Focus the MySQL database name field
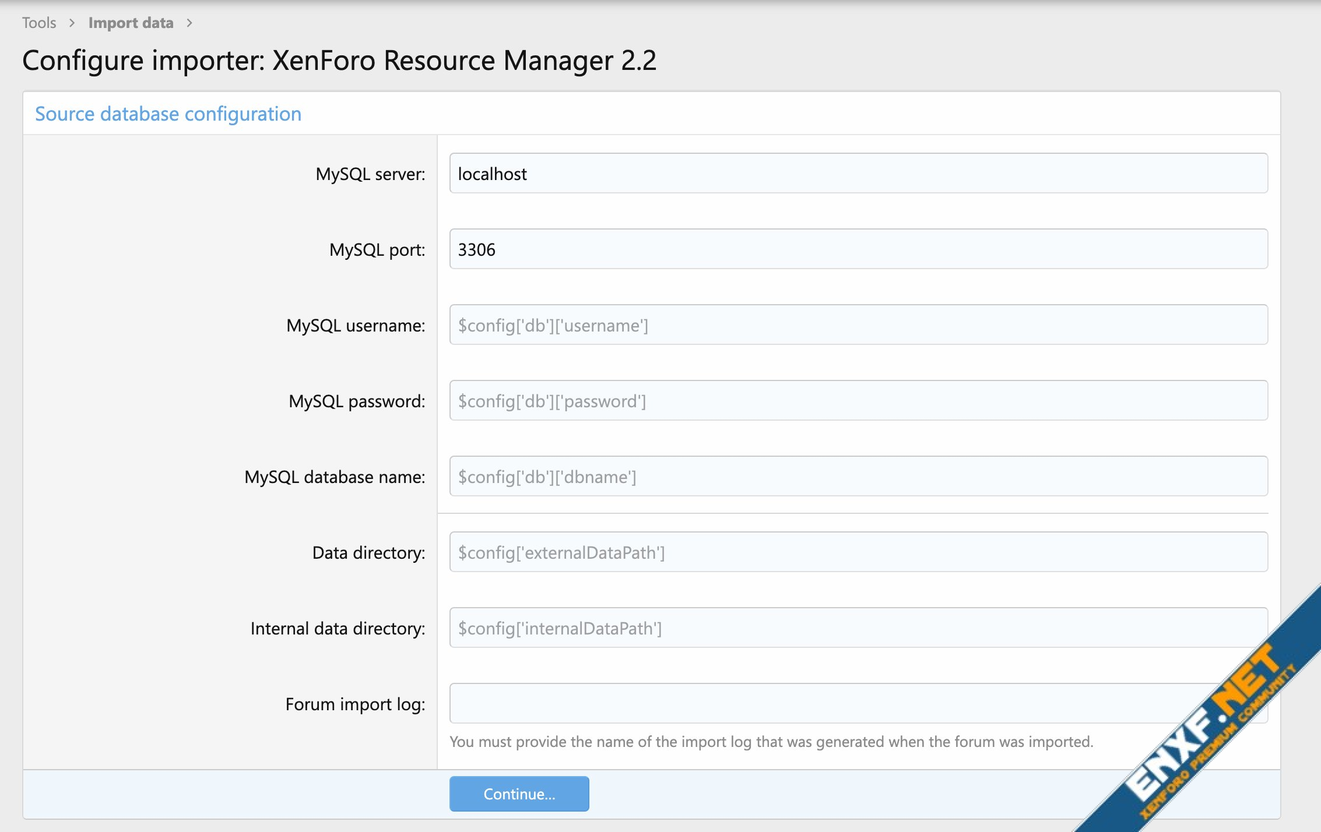Image resolution: width=1321 pixels, height=832 pixels. 858,477
